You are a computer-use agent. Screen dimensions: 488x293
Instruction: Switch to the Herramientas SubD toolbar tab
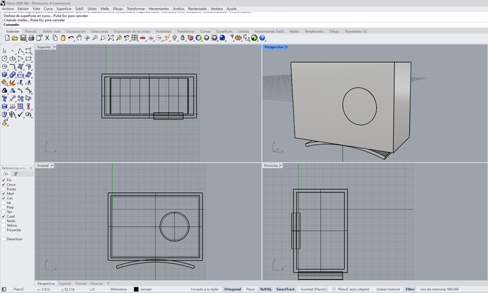(x=269, y=31)
